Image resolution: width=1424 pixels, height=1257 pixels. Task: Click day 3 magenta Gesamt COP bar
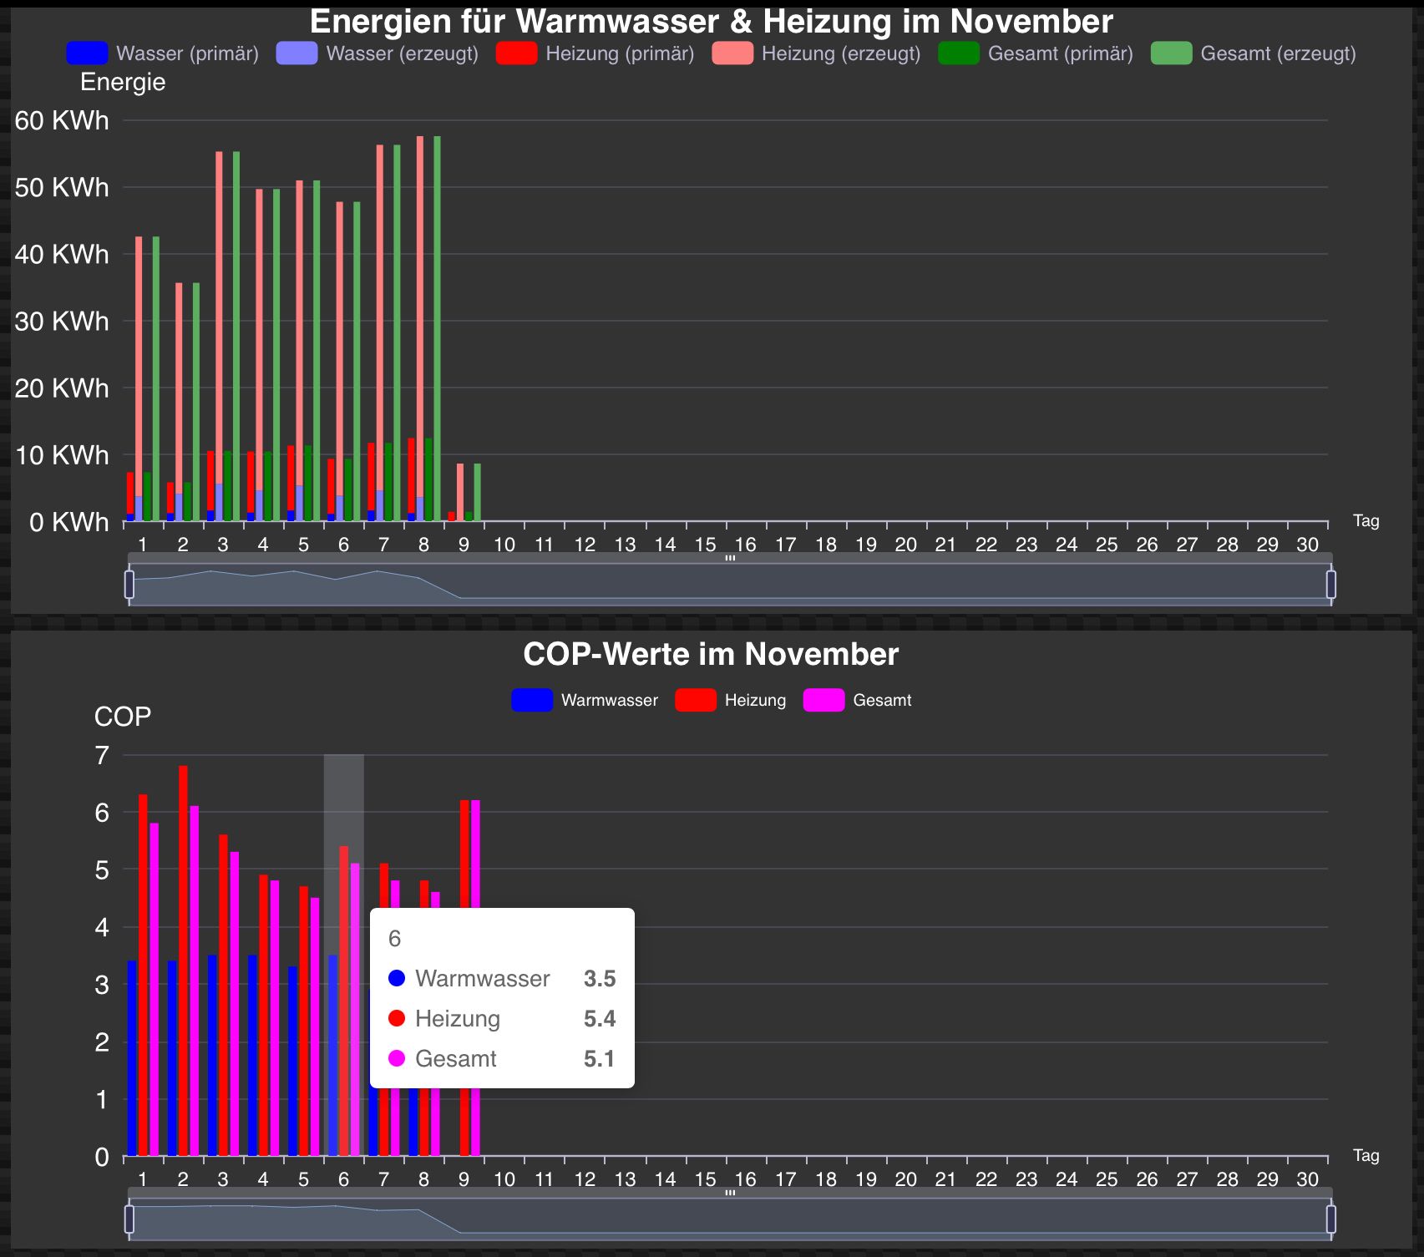[235, 1004]
